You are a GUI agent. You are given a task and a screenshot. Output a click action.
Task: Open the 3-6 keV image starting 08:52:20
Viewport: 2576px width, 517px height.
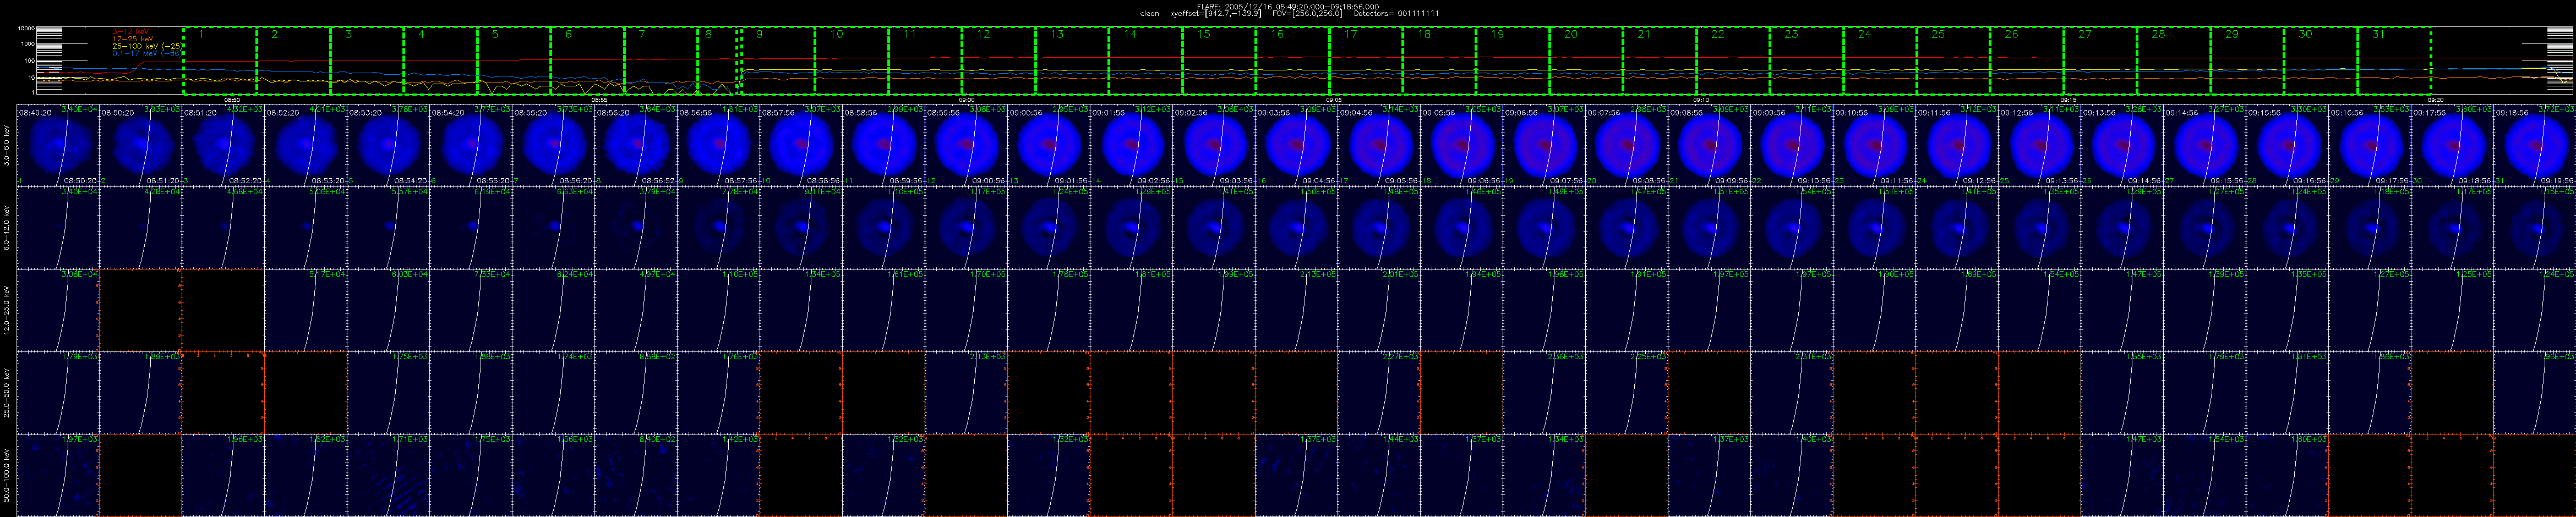click(x=306, y=145)
